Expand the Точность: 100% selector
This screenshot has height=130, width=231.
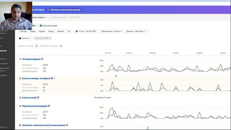pyautogui.click(x=43, y=38)
